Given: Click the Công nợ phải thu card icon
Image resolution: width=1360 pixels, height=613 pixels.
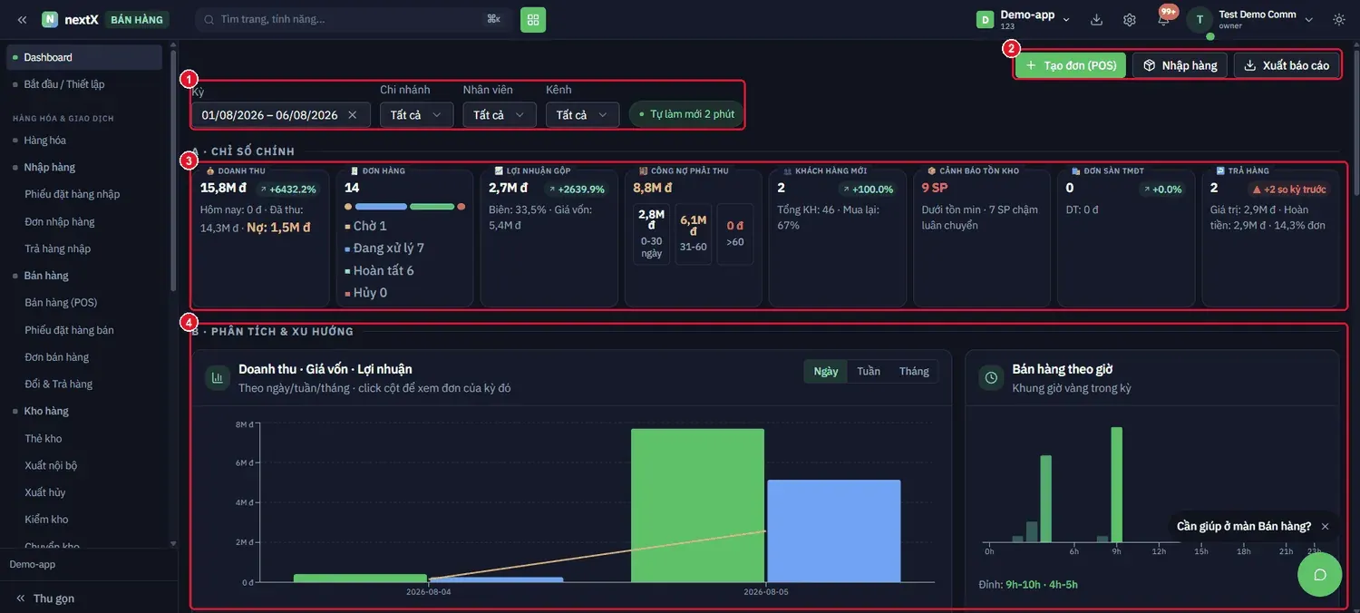Looking at the screenshot, I should pos(643,170).
